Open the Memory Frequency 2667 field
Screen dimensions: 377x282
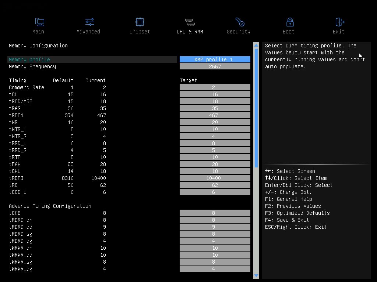tap(215, 66)
